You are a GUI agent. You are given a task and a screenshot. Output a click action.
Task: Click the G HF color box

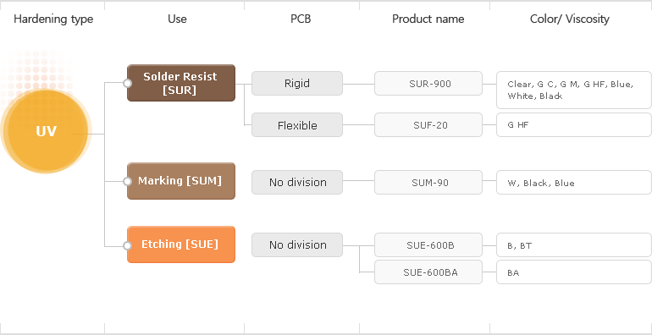click(x=574, y=124)
